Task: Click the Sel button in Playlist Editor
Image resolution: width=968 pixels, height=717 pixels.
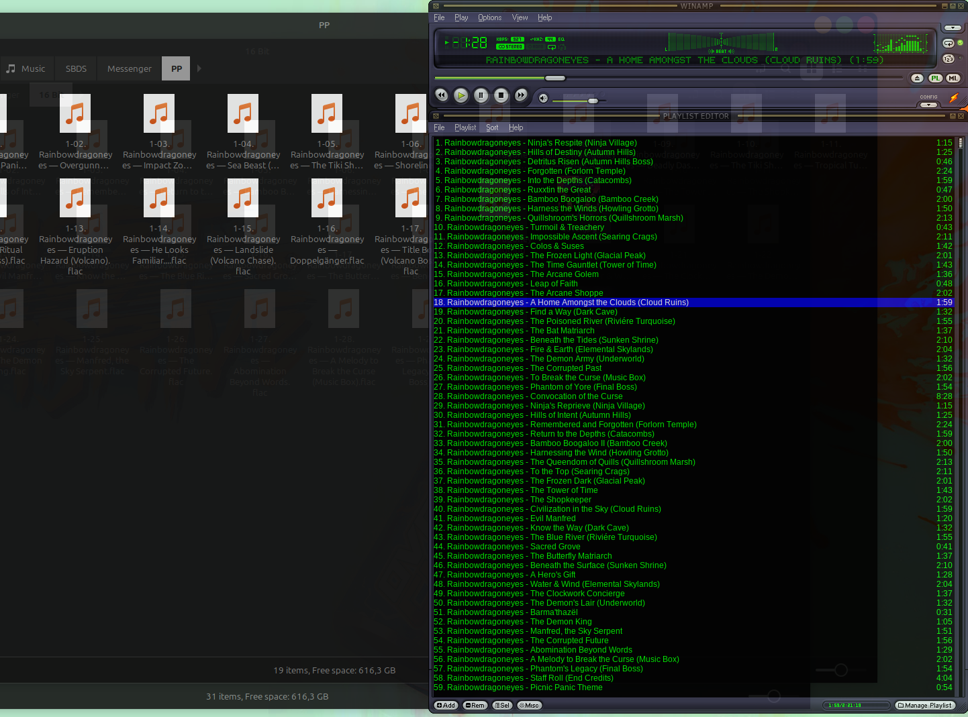Action: [502, 706]
